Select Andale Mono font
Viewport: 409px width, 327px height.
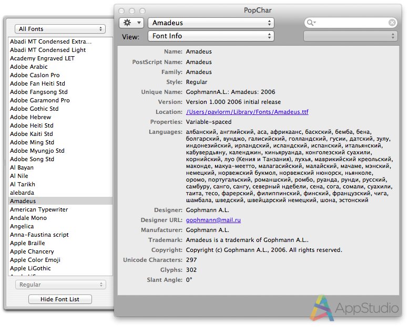pyautogui.click(x=28, y=218)
